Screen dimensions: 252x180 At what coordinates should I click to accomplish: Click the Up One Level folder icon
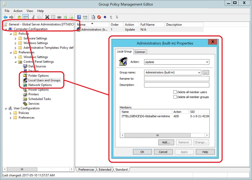(x=19, y=17)
